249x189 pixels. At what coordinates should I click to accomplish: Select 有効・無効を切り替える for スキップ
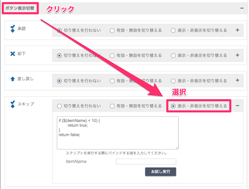click(112, 106)
